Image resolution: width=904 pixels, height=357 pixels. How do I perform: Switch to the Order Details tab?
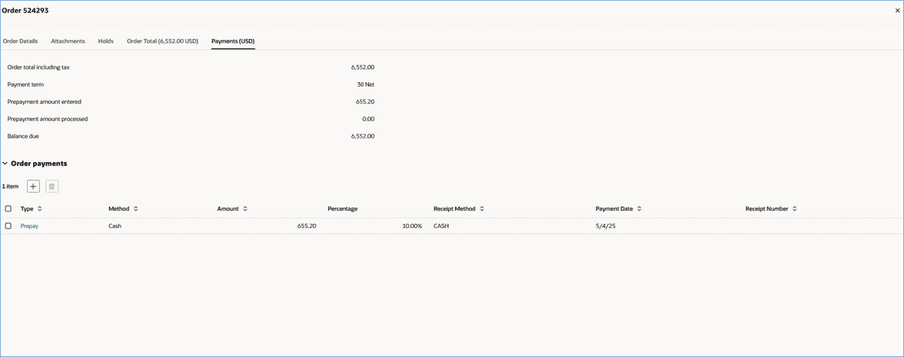click(20, 41)
